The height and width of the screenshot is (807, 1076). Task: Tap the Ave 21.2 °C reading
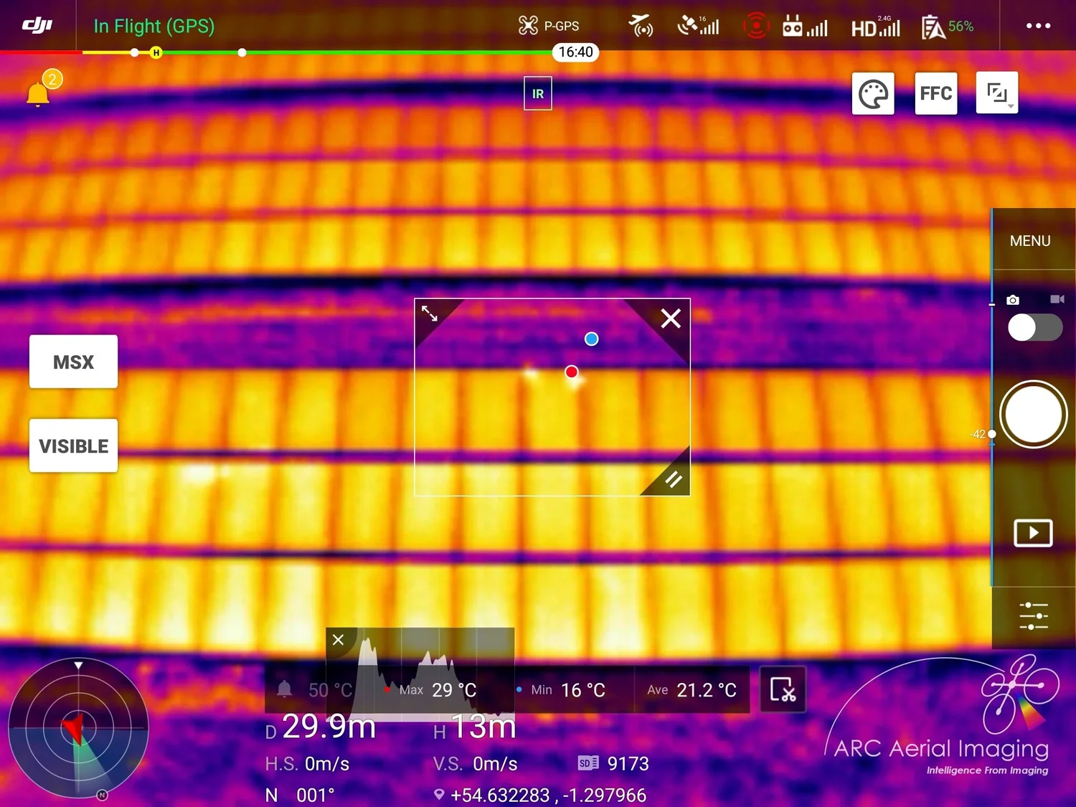pyautogui.click(x=692, y=690)
